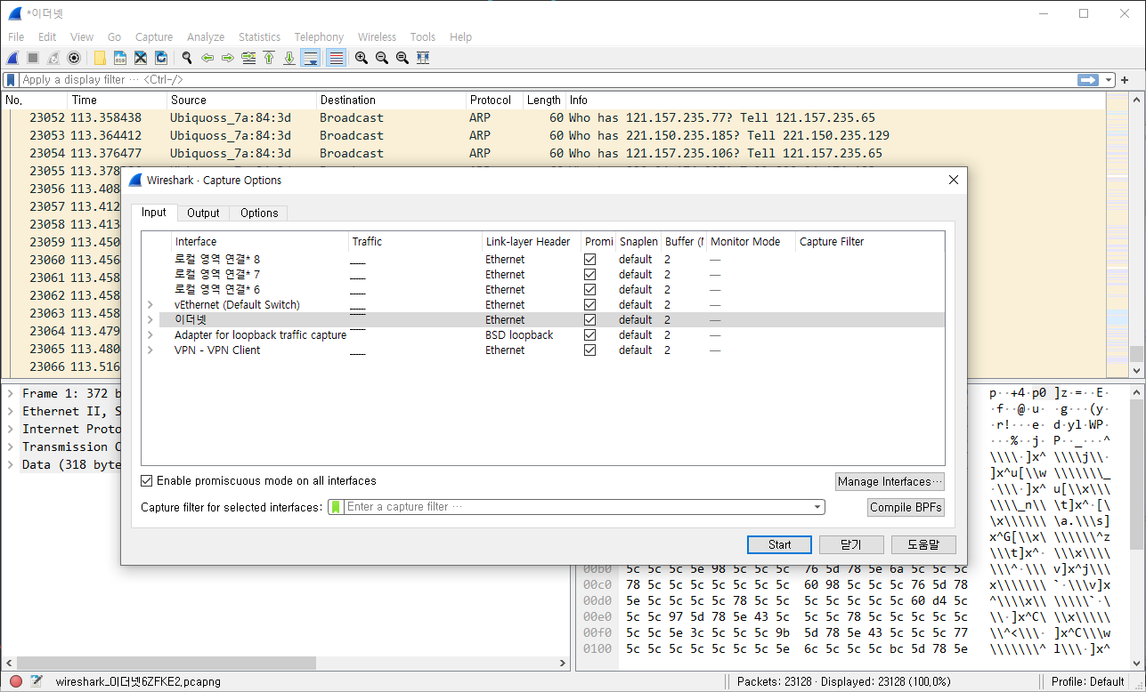Open capture options gear icon in toolbar
The height and width of the screenshot is (692, 1146).
(74, 58)
